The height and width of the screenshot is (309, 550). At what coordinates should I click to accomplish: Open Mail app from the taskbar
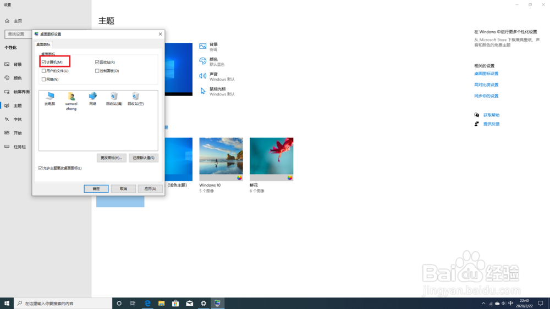[x=189, y=304]
